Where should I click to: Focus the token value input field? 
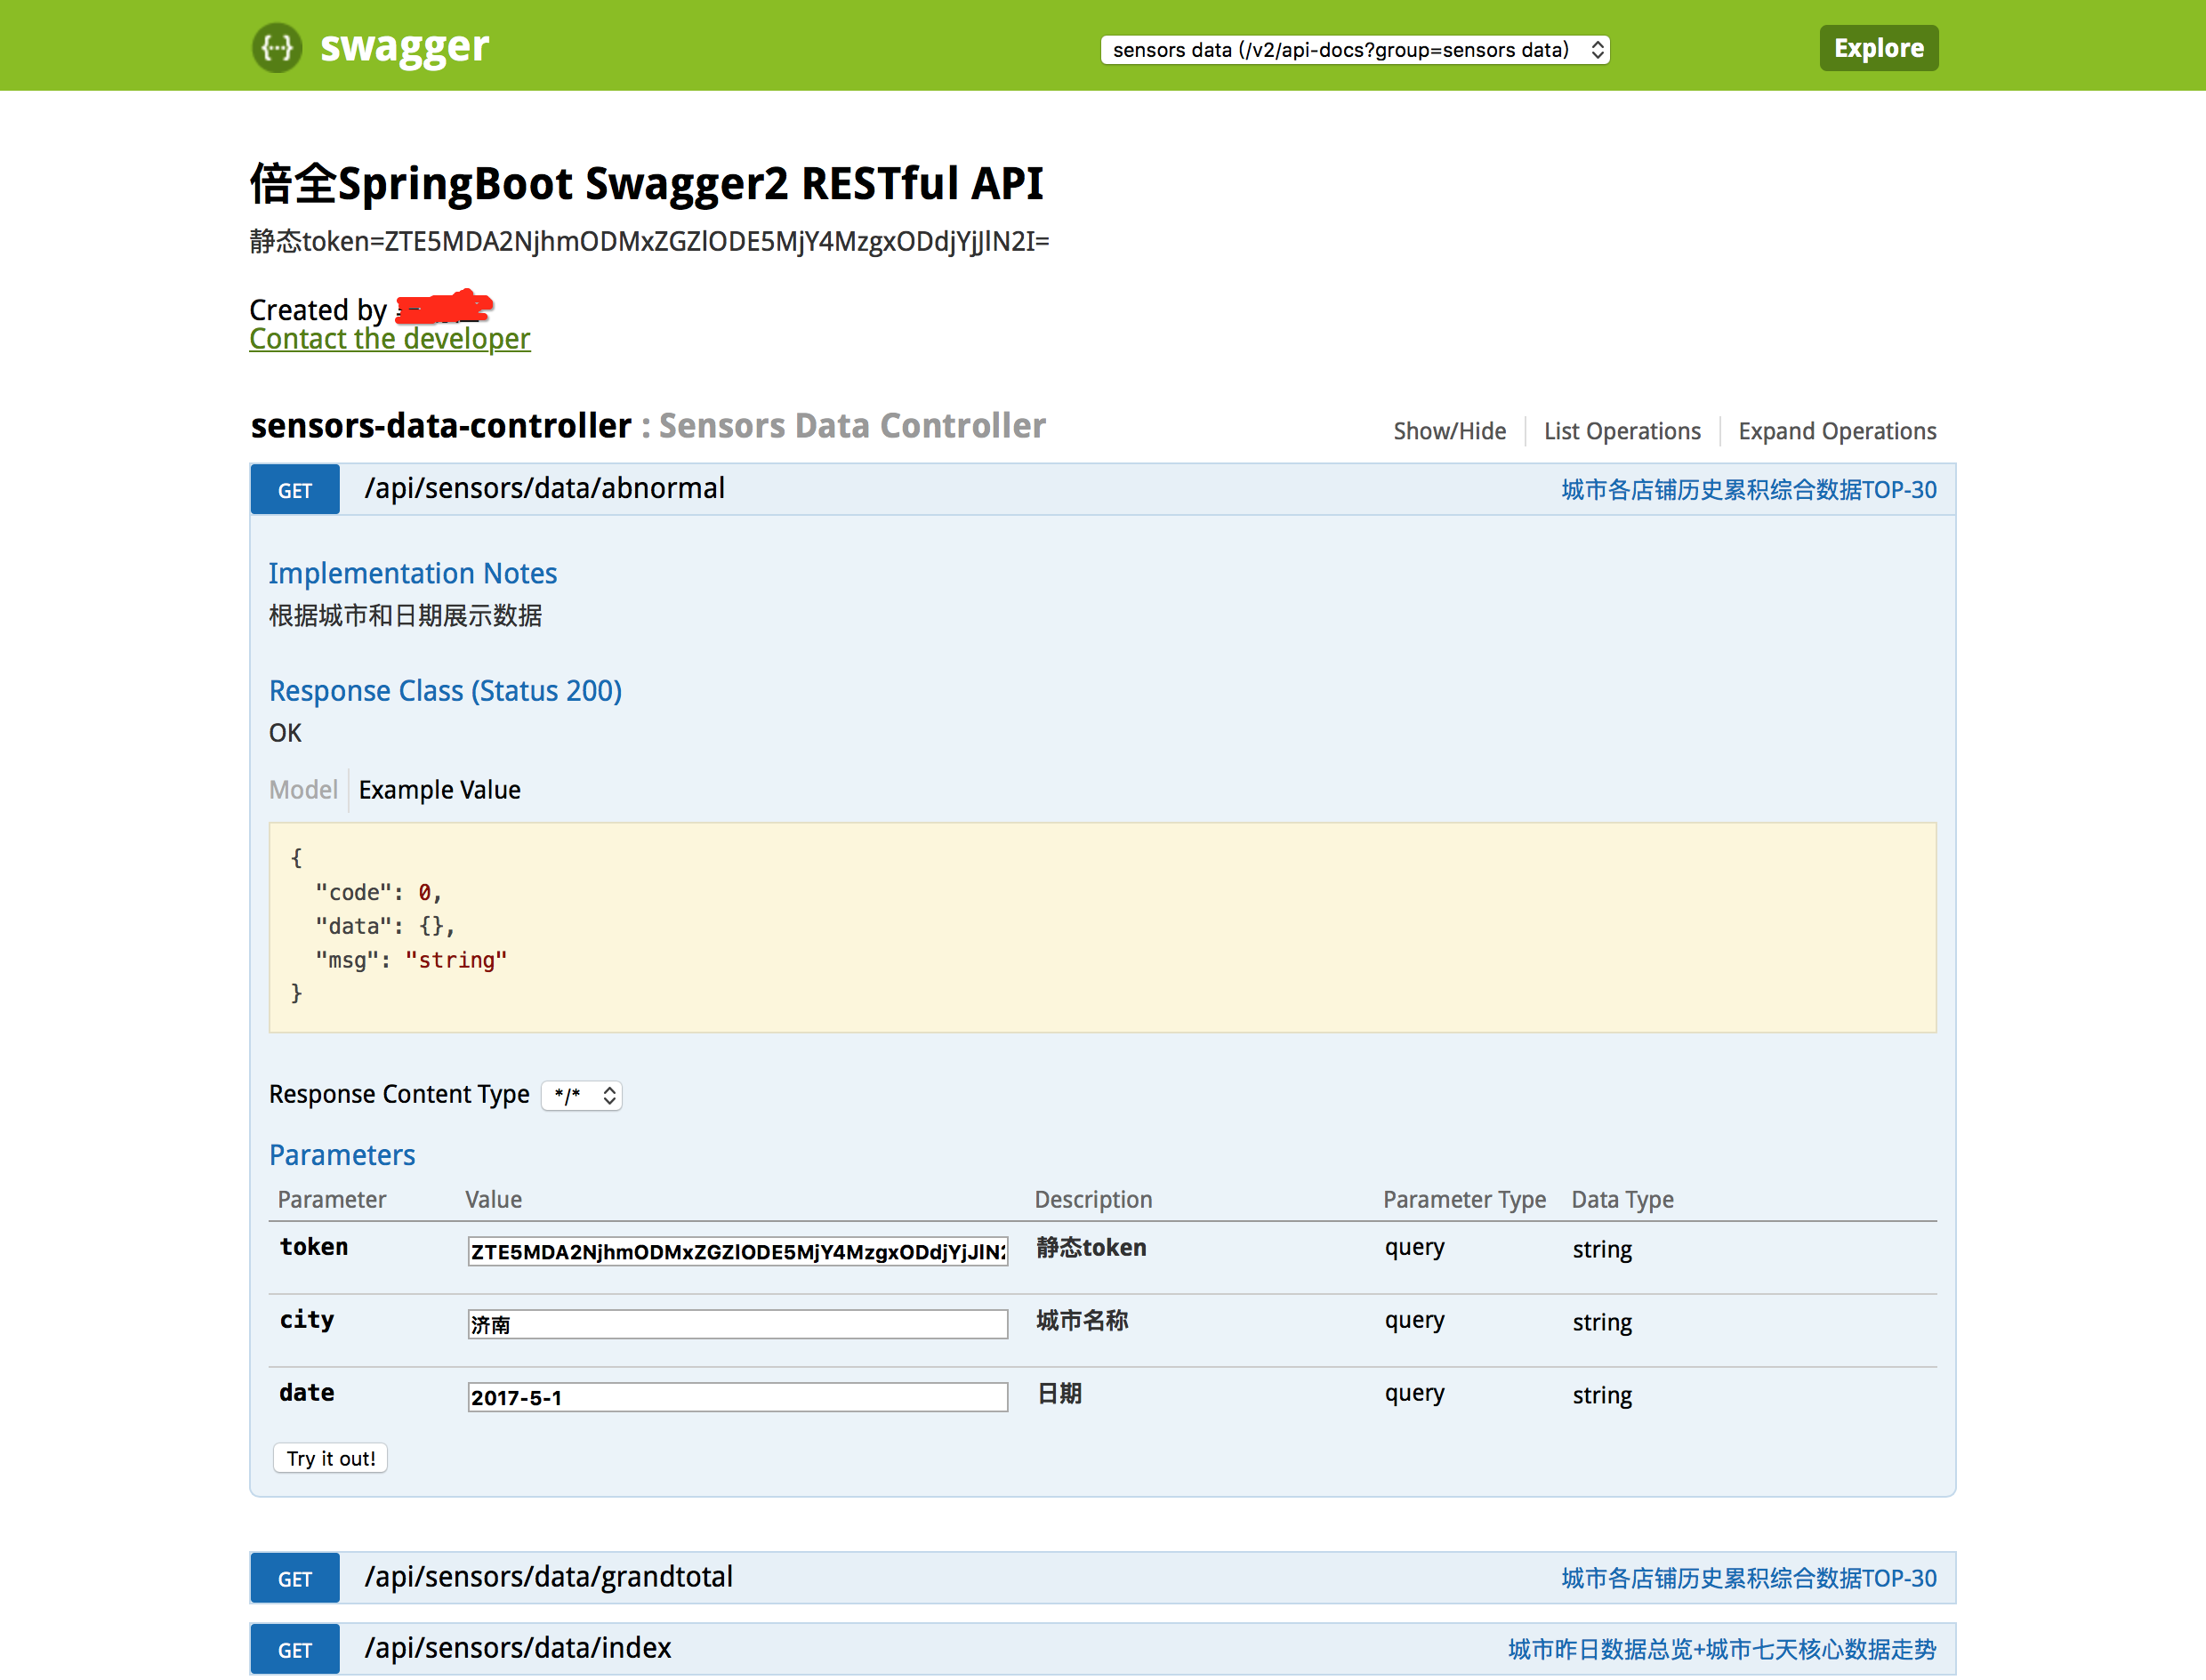click(738, 1251)
